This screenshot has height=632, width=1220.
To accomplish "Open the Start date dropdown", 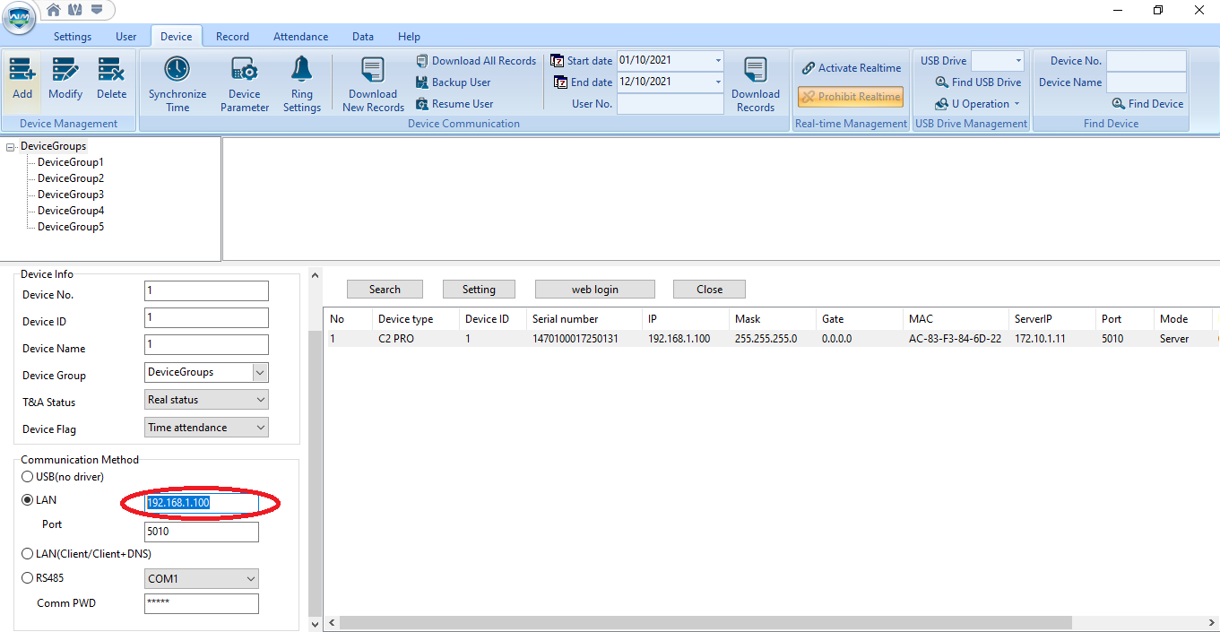I will tap(718, 60).
